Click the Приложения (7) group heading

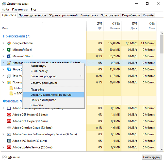pyautogui.click(x=17, y=36)
